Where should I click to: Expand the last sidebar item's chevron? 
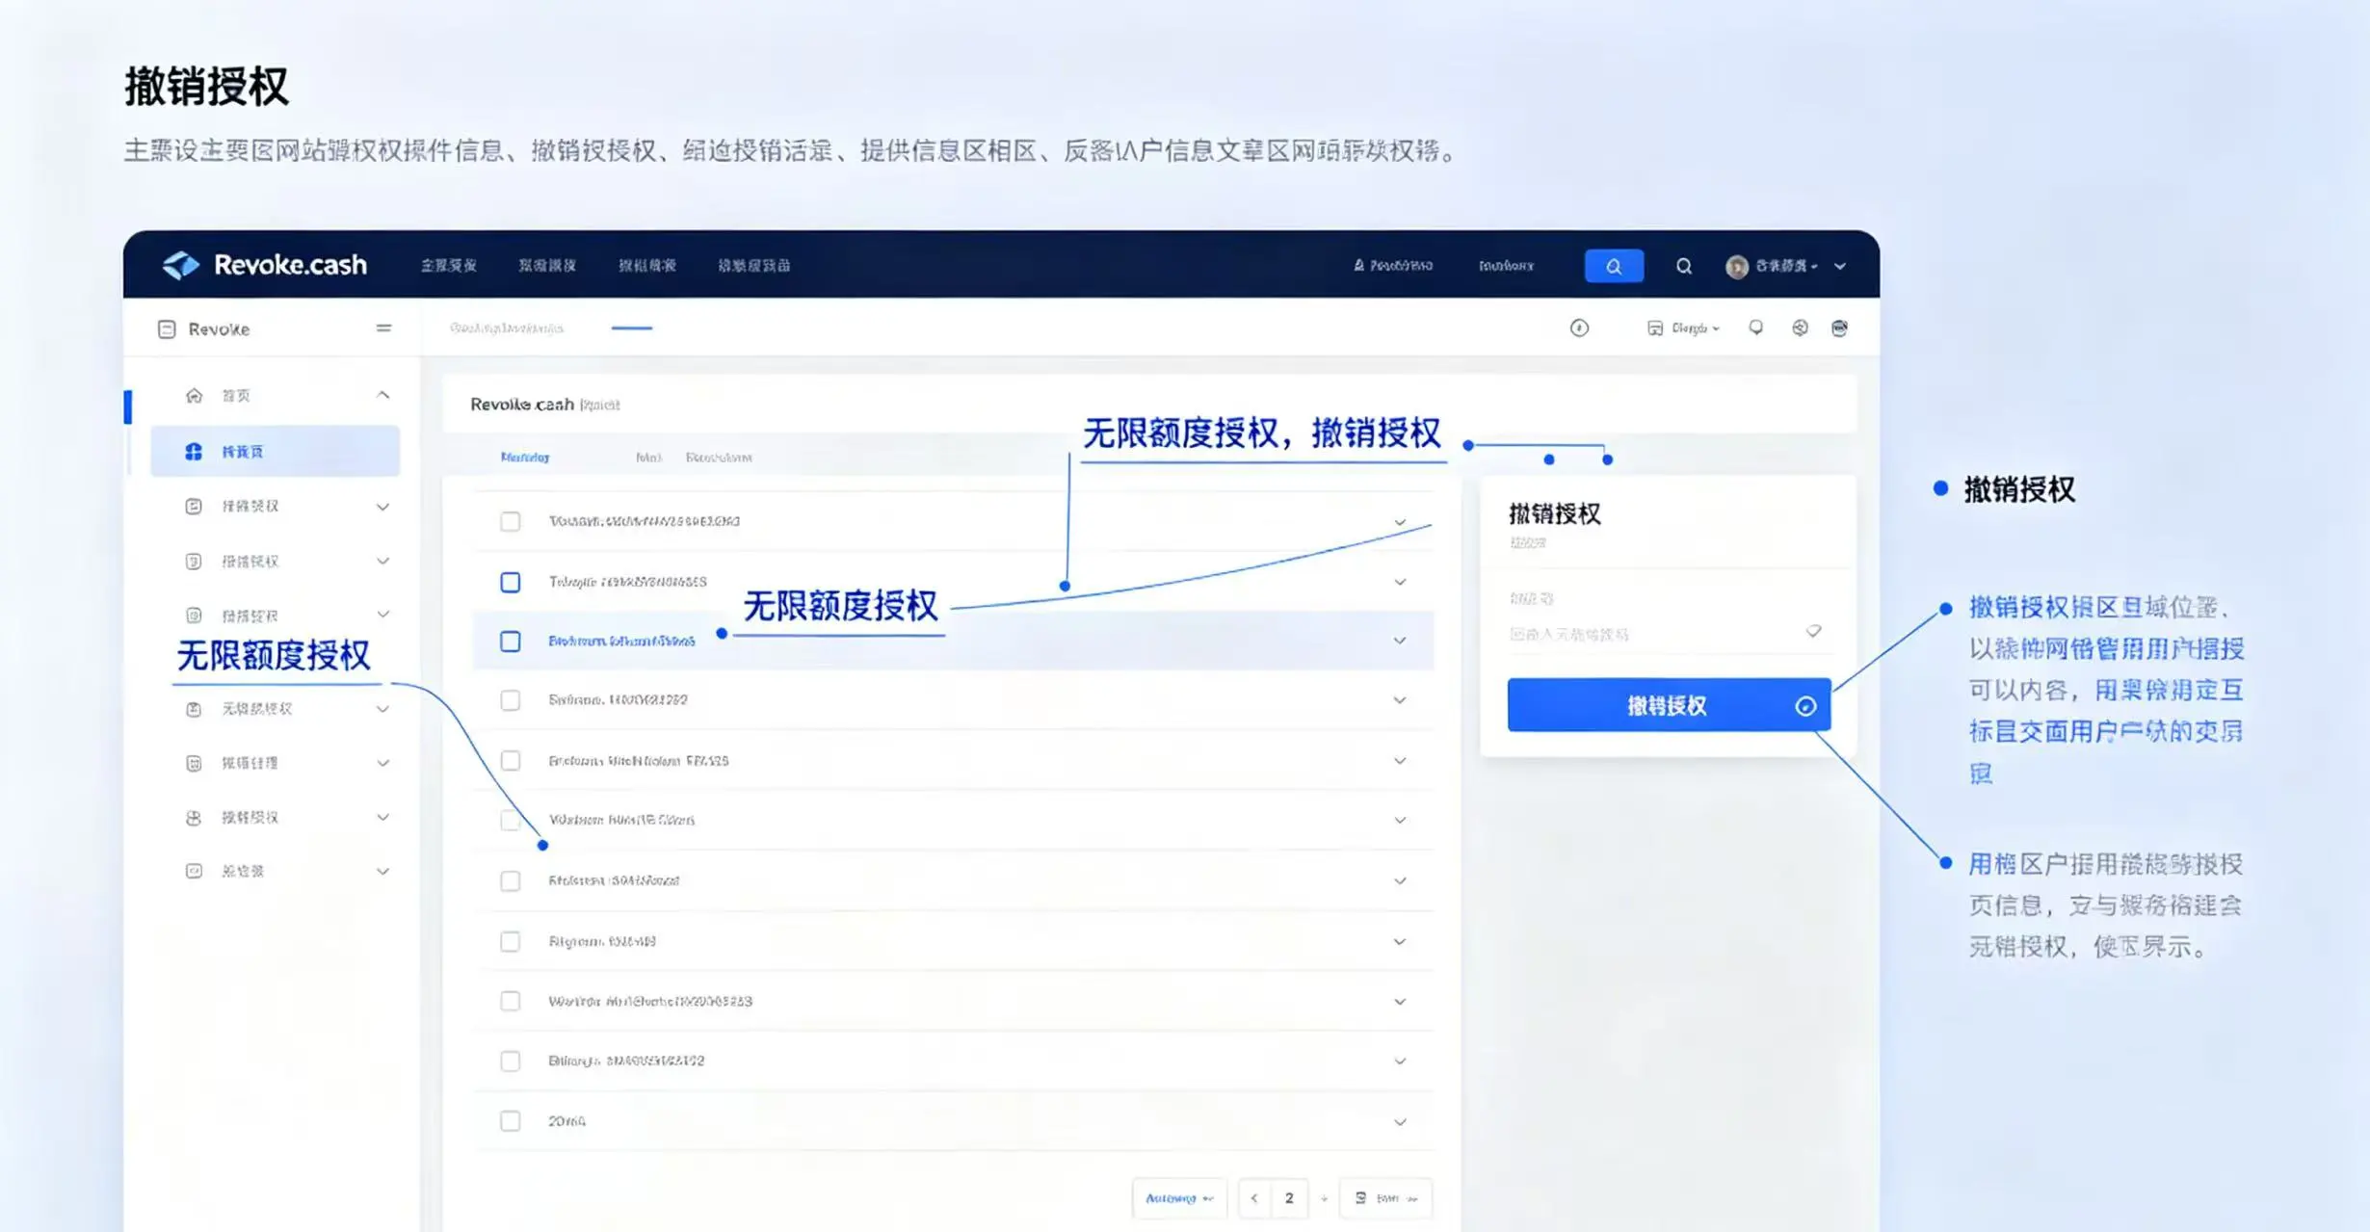tap(382, 871)
